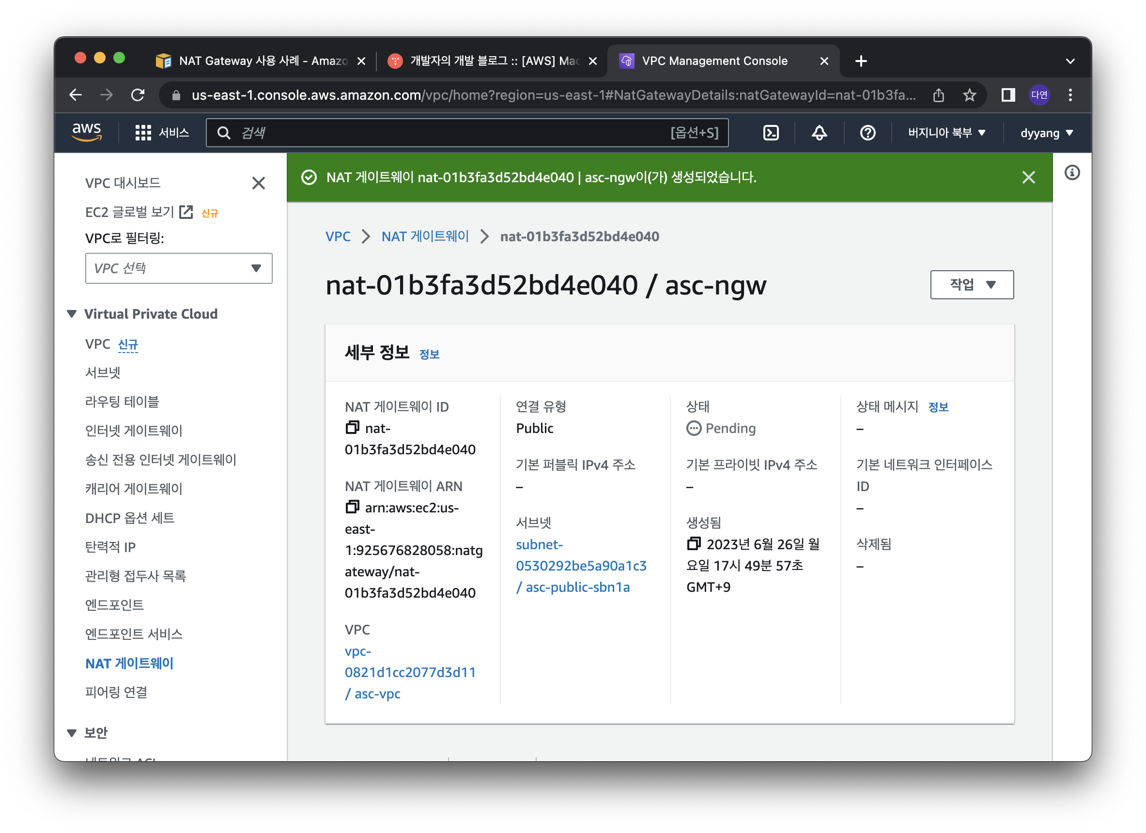
Task: Open 송신 전용 인터넷 게이트웨이
Action: pos(161,460)
